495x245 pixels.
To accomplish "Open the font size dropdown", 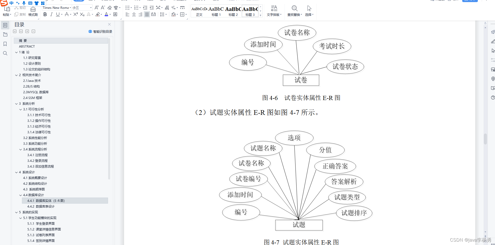I will click(91, 8).
